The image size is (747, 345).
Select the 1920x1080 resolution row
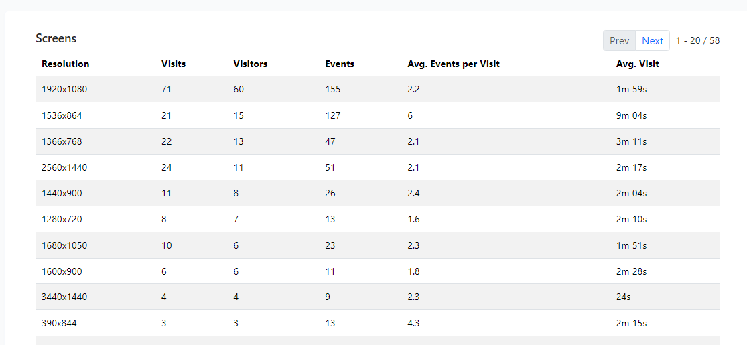377,89
